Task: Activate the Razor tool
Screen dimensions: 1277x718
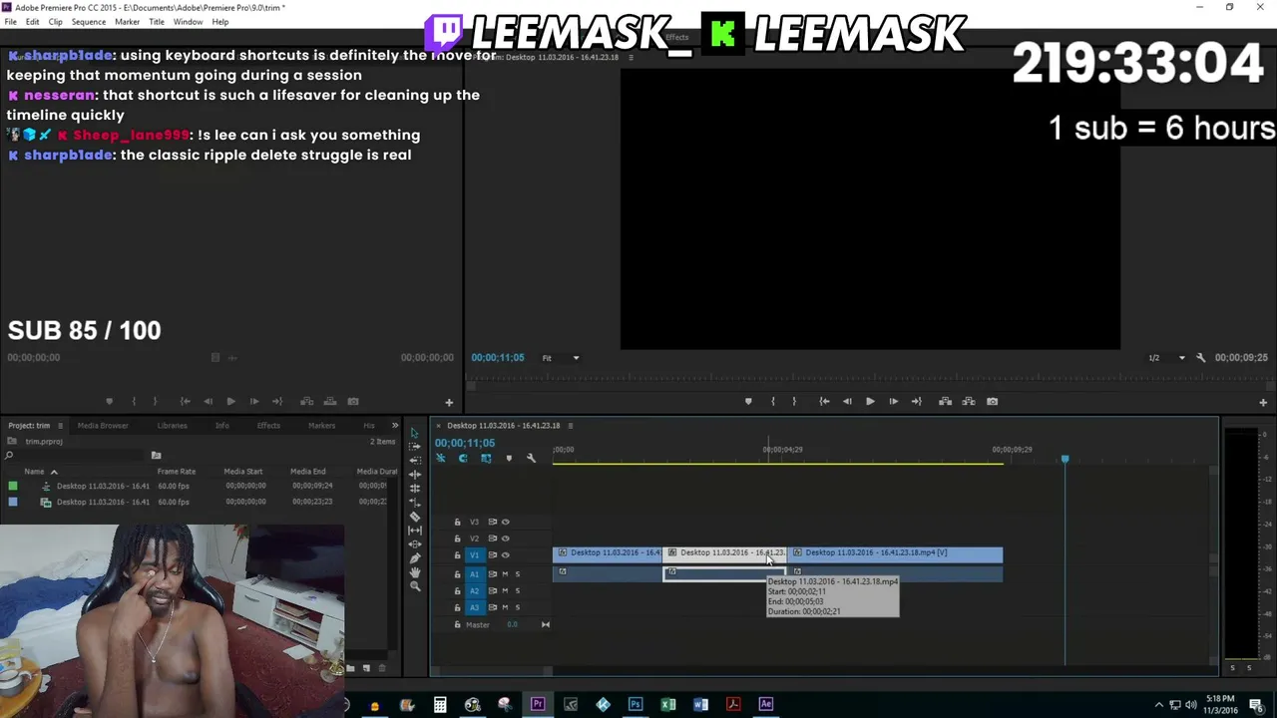Action: click(x=415, y=516)
